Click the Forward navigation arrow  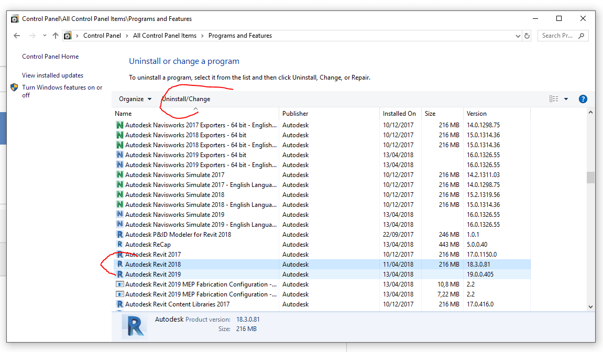coord(32,36)
